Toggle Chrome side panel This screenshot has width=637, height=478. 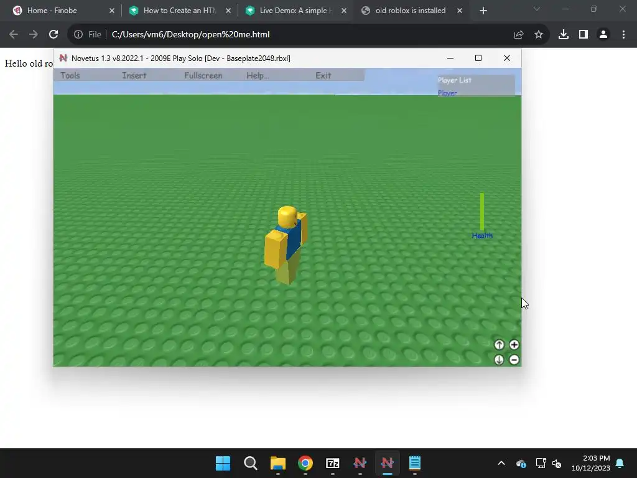coord(584,35)
